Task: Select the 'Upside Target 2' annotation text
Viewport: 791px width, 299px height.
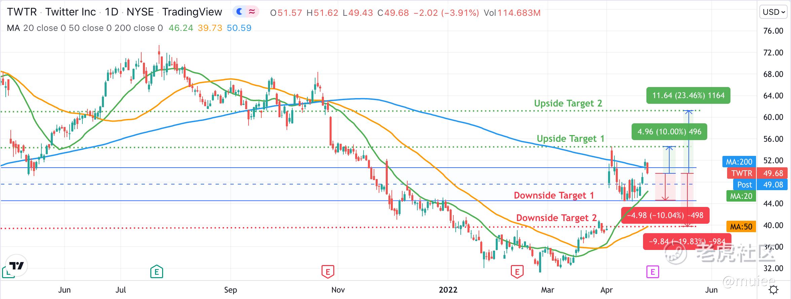Action: pyautogui.click(x=568, y=103)
